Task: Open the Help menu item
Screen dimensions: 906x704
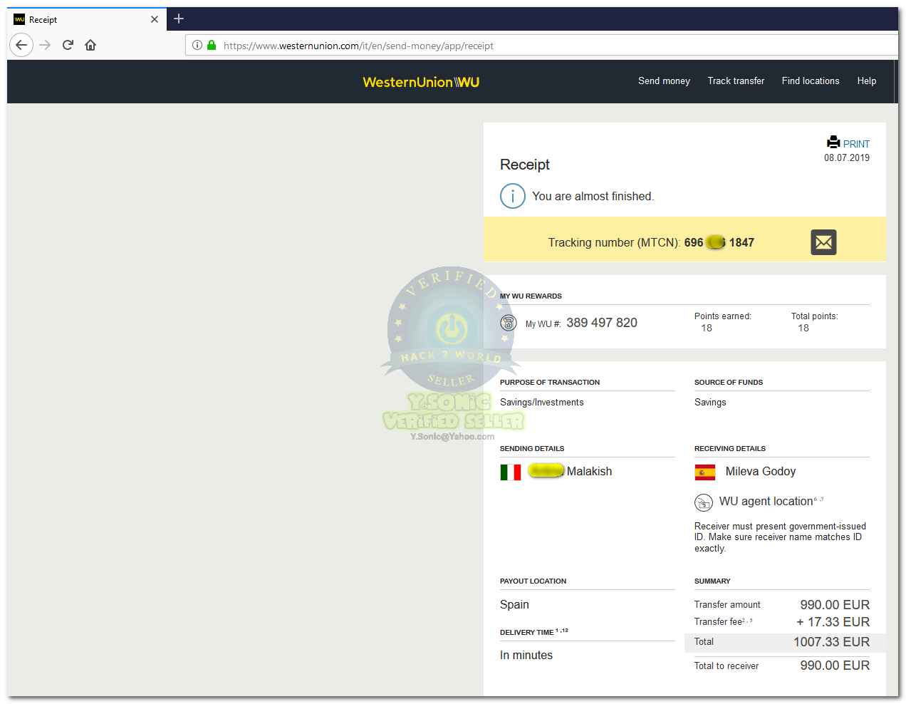Action: [867, 81]
